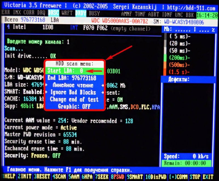The height and width of the screenshot is (181, 219).
Task: Click the ERR status flag
Action: [6, 12]
